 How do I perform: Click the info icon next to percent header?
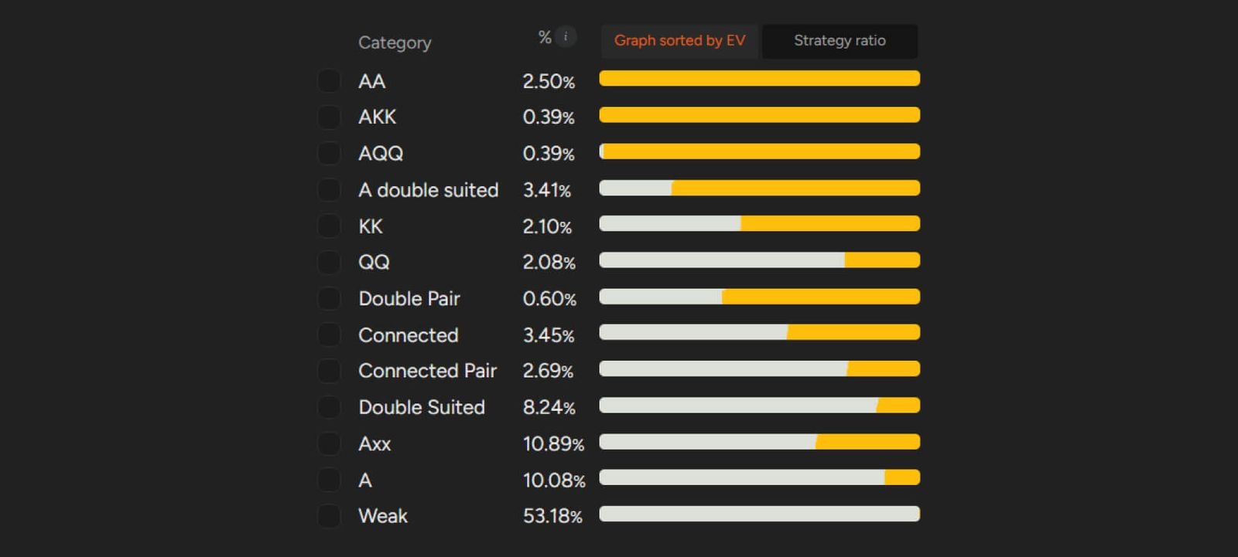click(x=566, y=36)
